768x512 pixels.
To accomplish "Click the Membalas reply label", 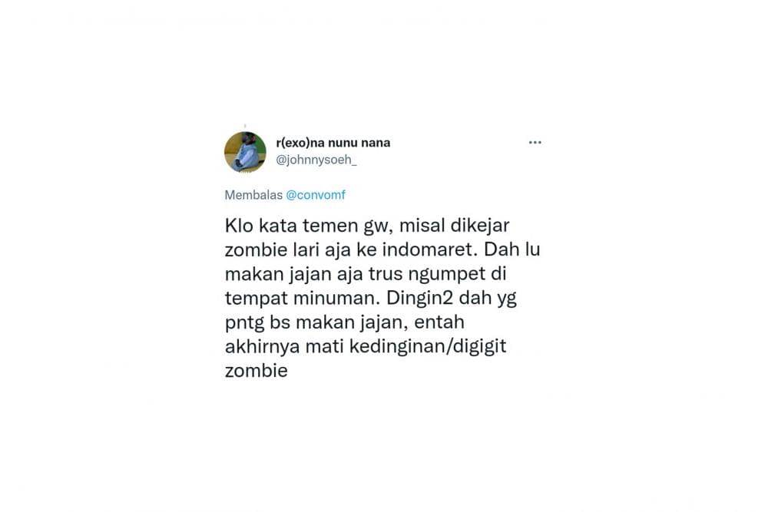I will tap(253, 195).
